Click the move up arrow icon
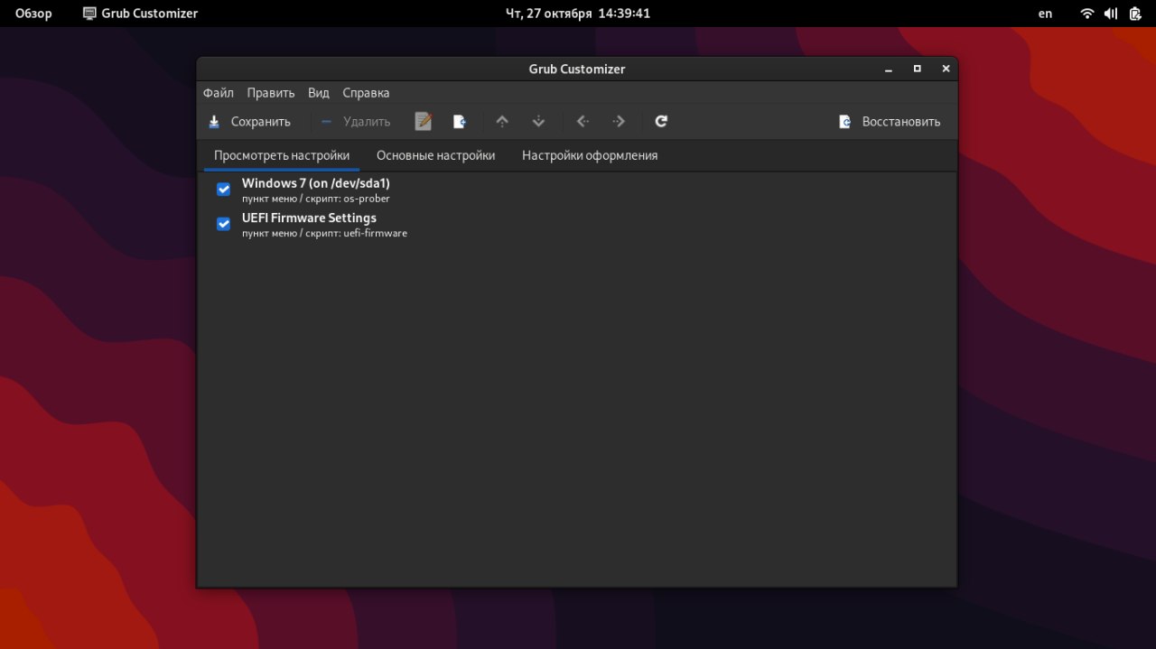This screenshot has height=649, width=1156. (x=502, y=121)
